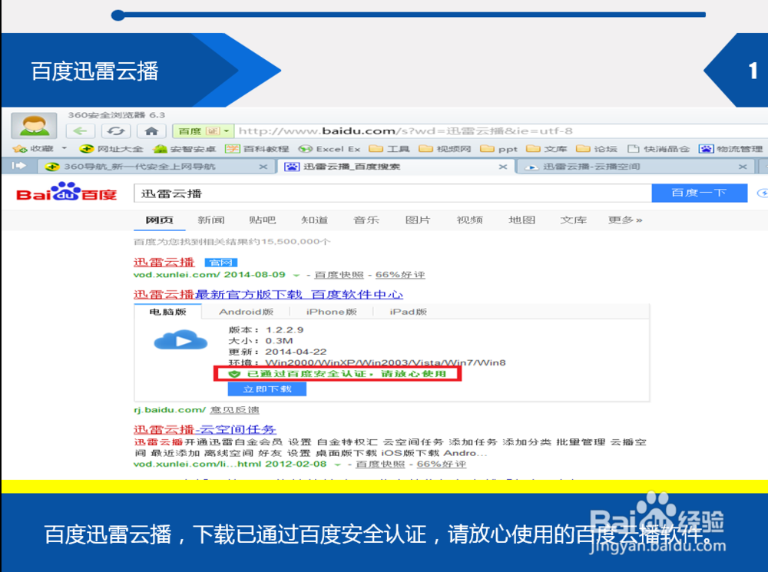Click the 百度一下 search button
The height and width of the screenshot is (572, 768).
[700, 193]
